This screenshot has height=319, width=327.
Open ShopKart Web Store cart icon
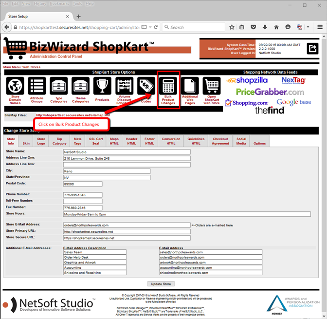(x=212, y=86)
